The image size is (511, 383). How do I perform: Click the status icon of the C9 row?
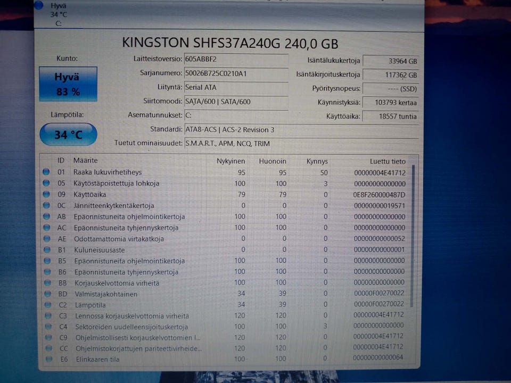[48, 337]
